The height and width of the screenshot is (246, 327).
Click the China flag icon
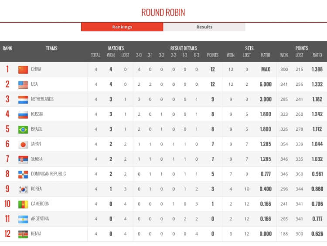23,70
